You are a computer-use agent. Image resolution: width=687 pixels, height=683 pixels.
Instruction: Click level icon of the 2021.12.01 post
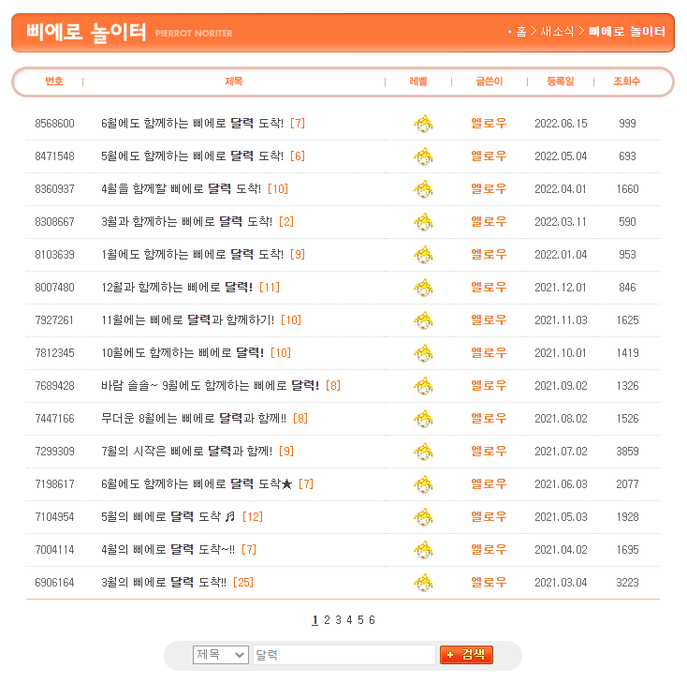(x=423, y=288)
